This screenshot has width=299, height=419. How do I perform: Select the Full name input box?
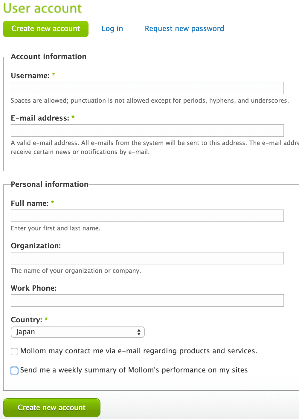coord(147,216)
